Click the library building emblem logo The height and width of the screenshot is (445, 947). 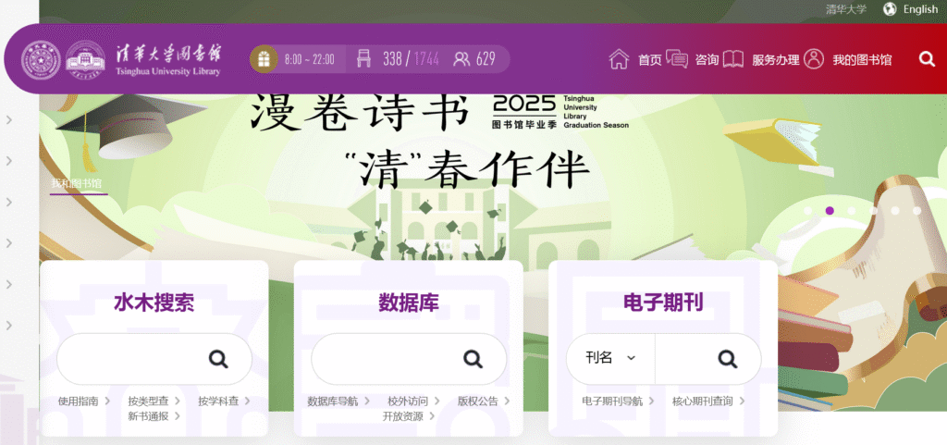coord(85,58)
